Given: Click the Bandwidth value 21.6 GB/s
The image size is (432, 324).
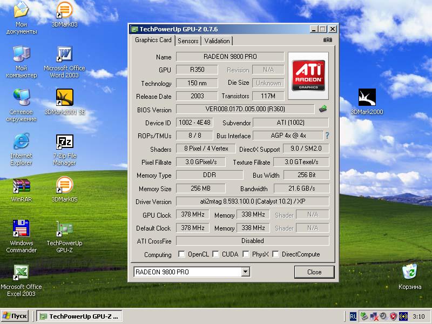Looking at the screenshot, I should point(301,188).
